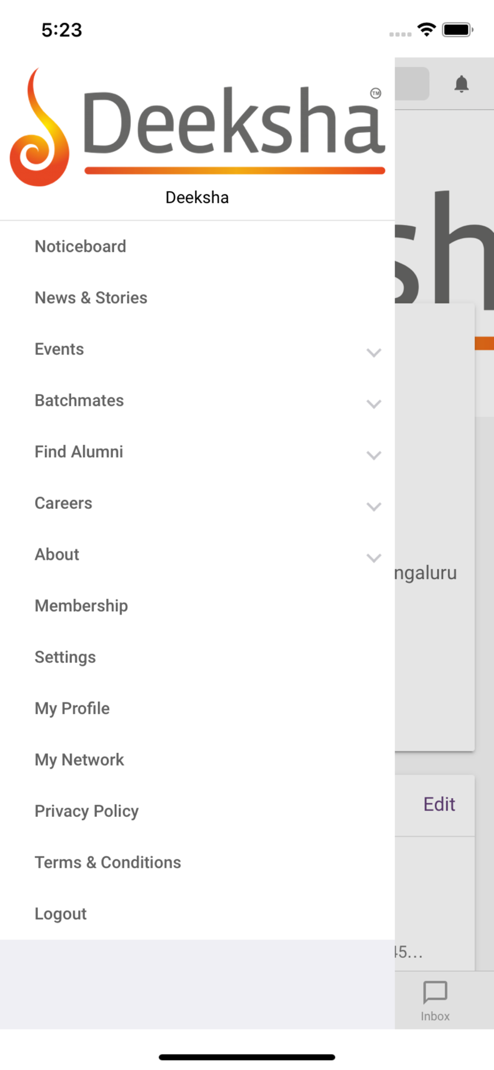The width and height of the screenshot is (494, 1070).
Task: Expand the Events submenu chevron
Action: click(374, 352)
